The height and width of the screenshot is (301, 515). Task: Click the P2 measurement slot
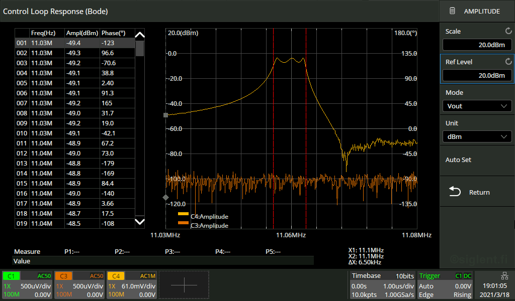pyautogui.click(x=122, y=252)
